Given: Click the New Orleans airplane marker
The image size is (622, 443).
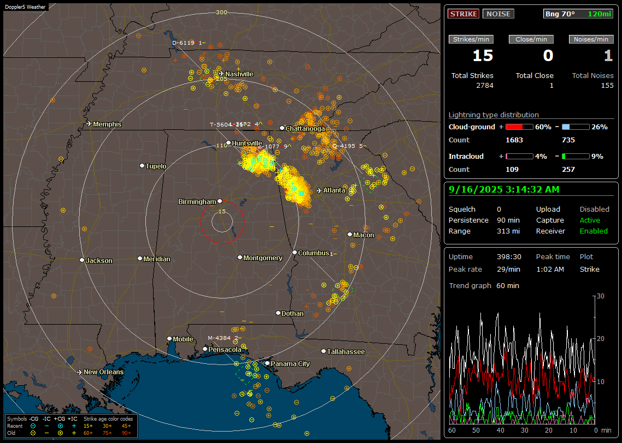Looking at the screenshot, I should pos(80,372).
